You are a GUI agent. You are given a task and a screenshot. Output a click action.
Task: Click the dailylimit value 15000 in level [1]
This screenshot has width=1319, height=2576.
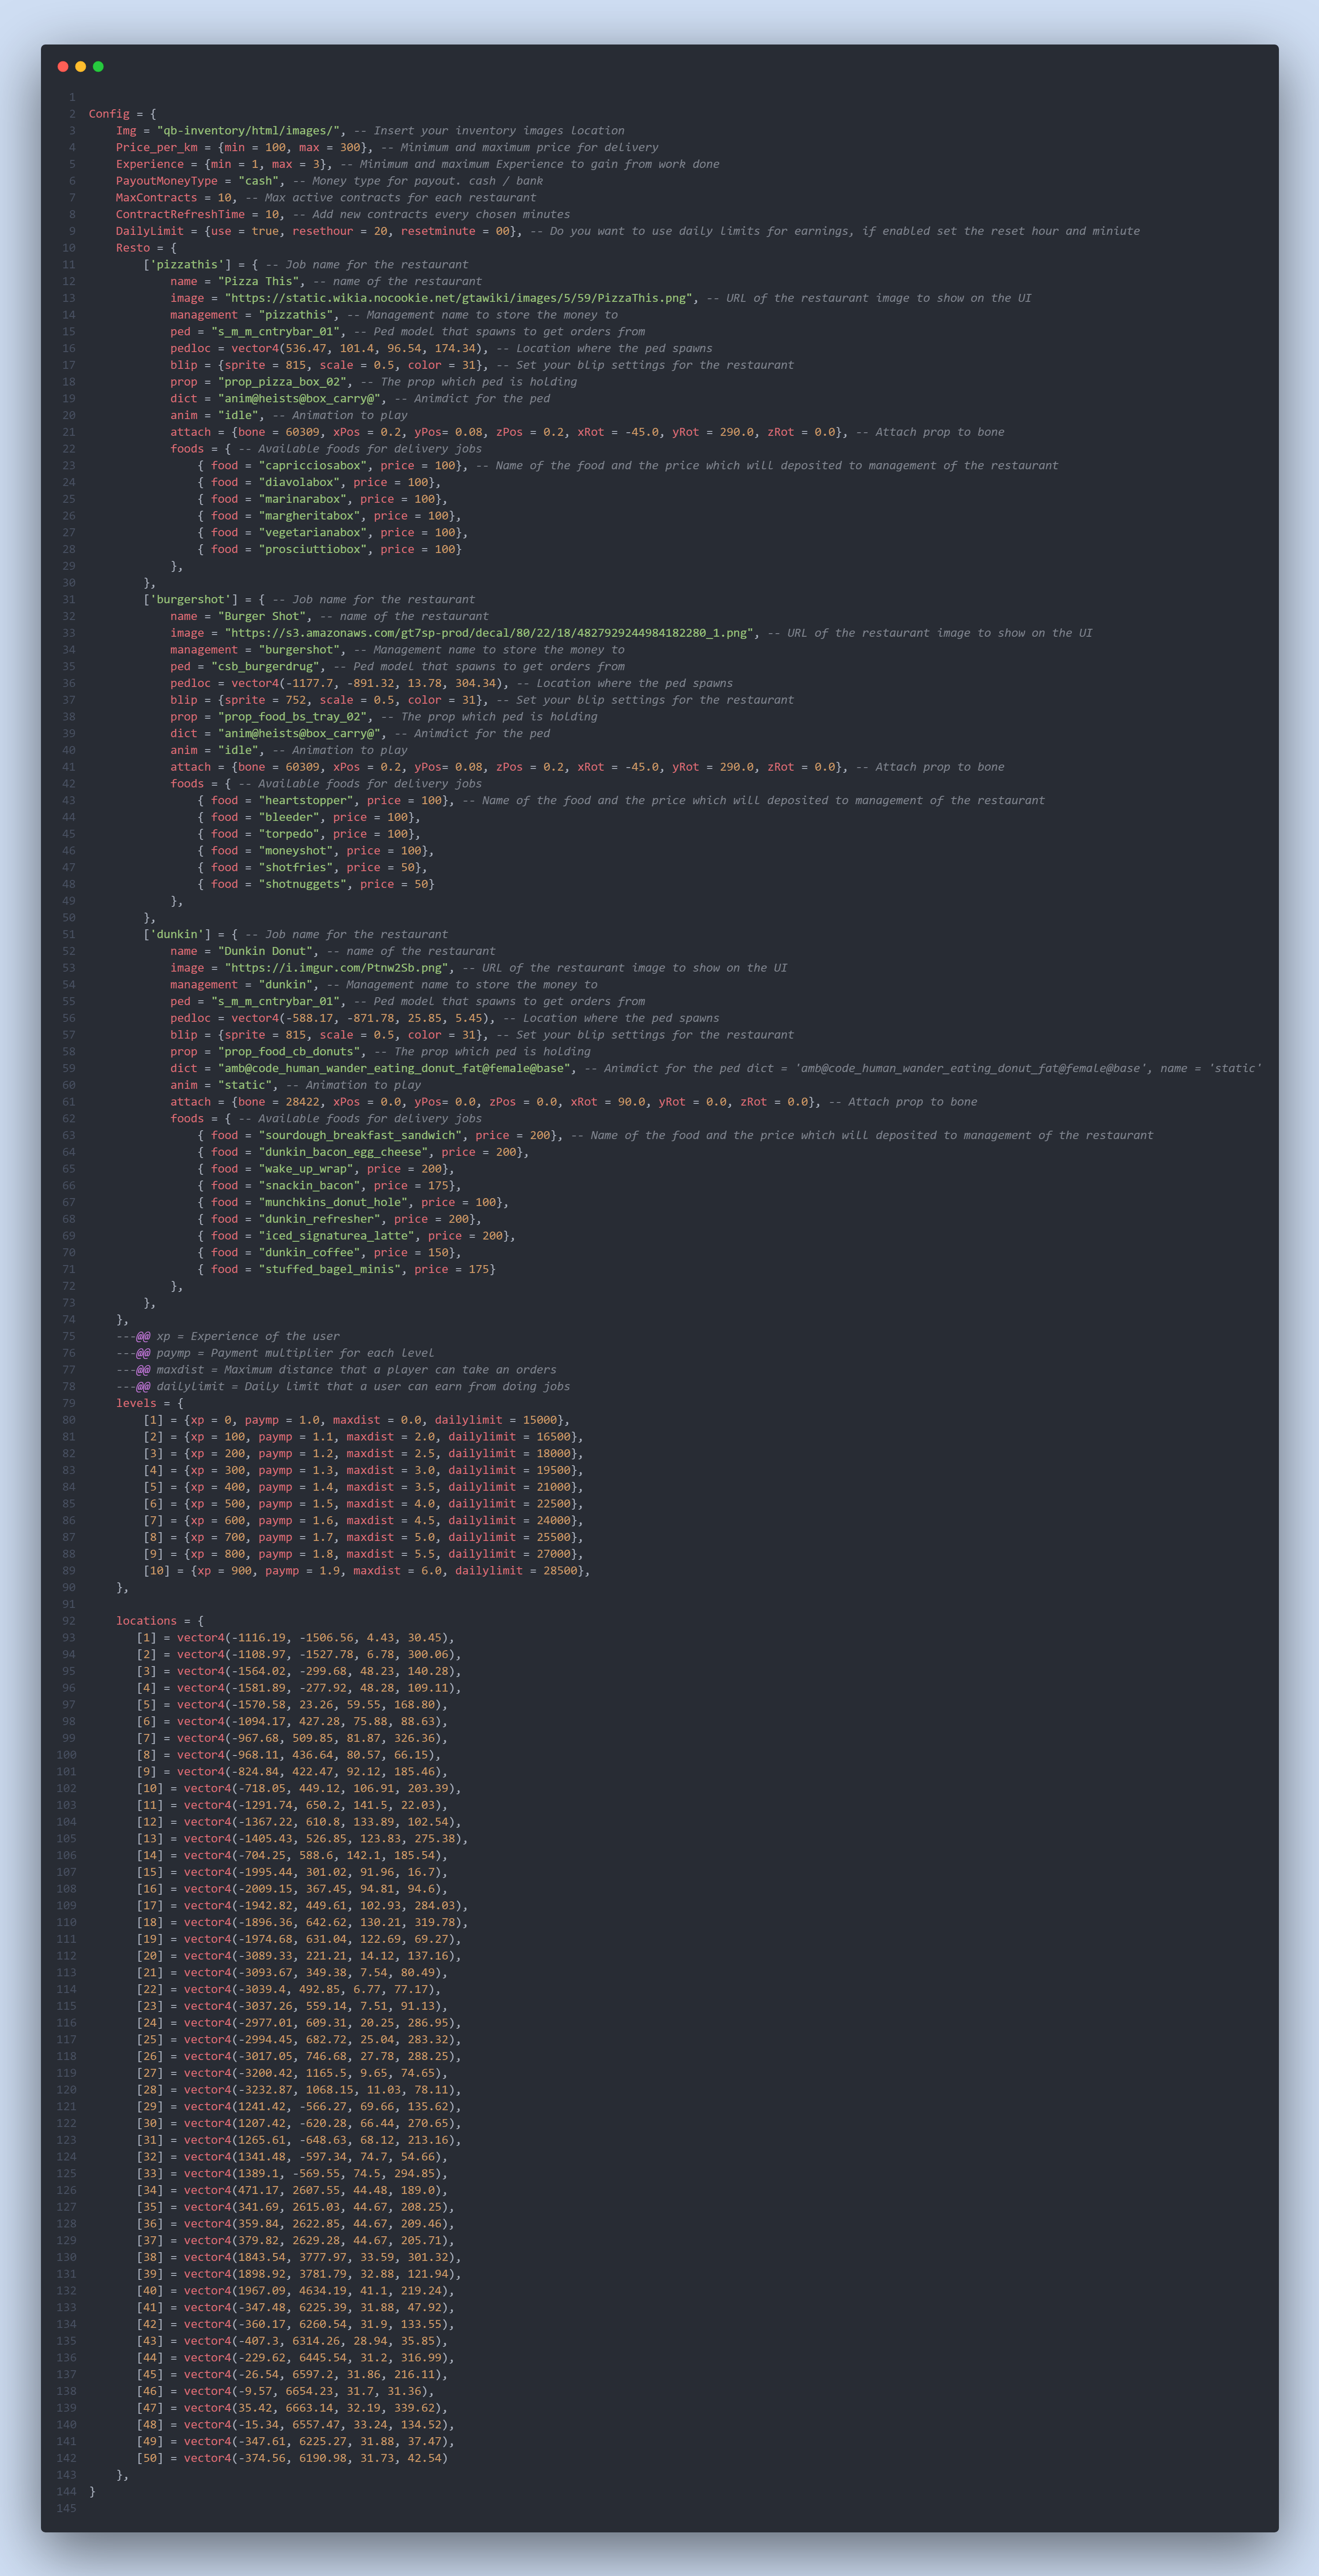point(540,1420)
